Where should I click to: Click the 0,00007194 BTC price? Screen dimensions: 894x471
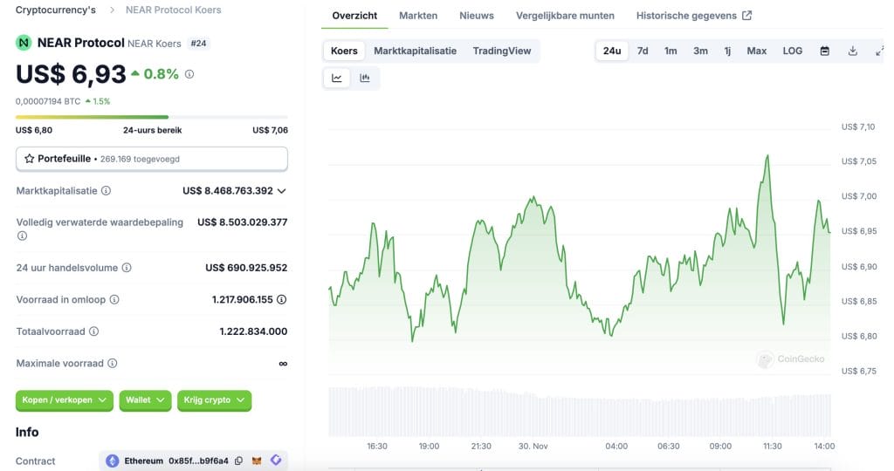click(48, 101)
